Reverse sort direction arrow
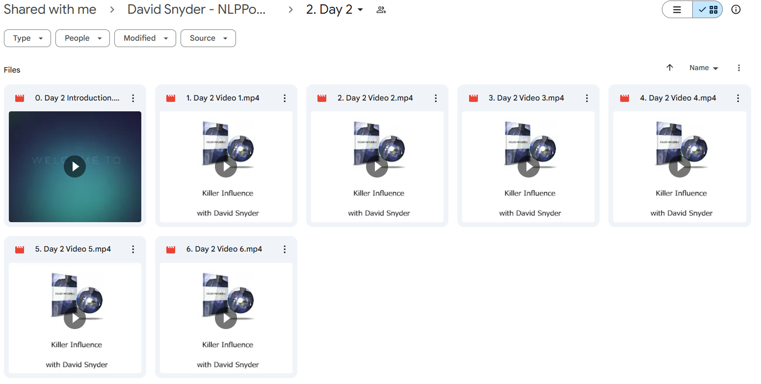761x384 pixels. 670,68
